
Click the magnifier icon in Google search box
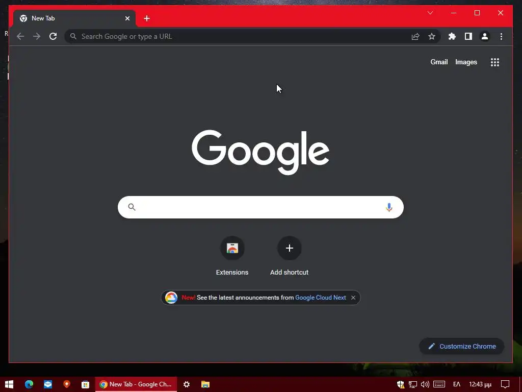click(x=132, y=207)
